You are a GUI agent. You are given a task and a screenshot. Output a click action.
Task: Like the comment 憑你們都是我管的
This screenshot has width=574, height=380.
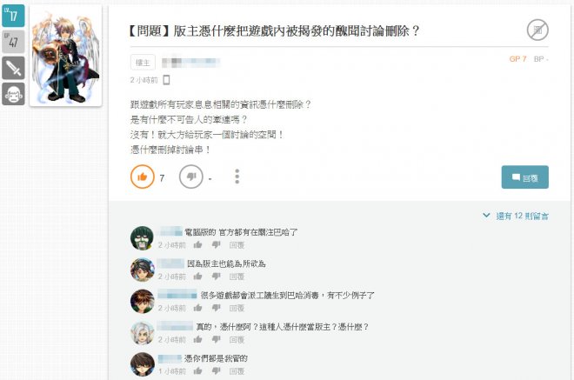tap(197, 370)
